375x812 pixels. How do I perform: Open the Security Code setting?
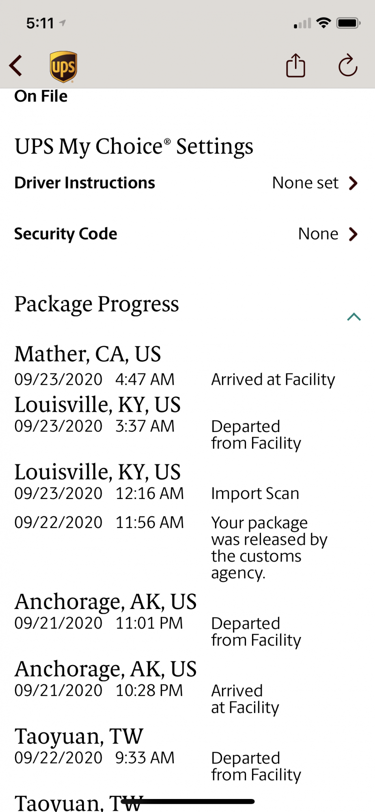(66, 234)
